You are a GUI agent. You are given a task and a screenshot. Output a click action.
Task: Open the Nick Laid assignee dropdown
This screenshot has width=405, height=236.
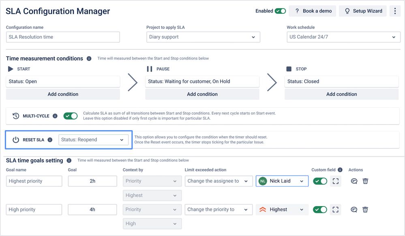282,181
